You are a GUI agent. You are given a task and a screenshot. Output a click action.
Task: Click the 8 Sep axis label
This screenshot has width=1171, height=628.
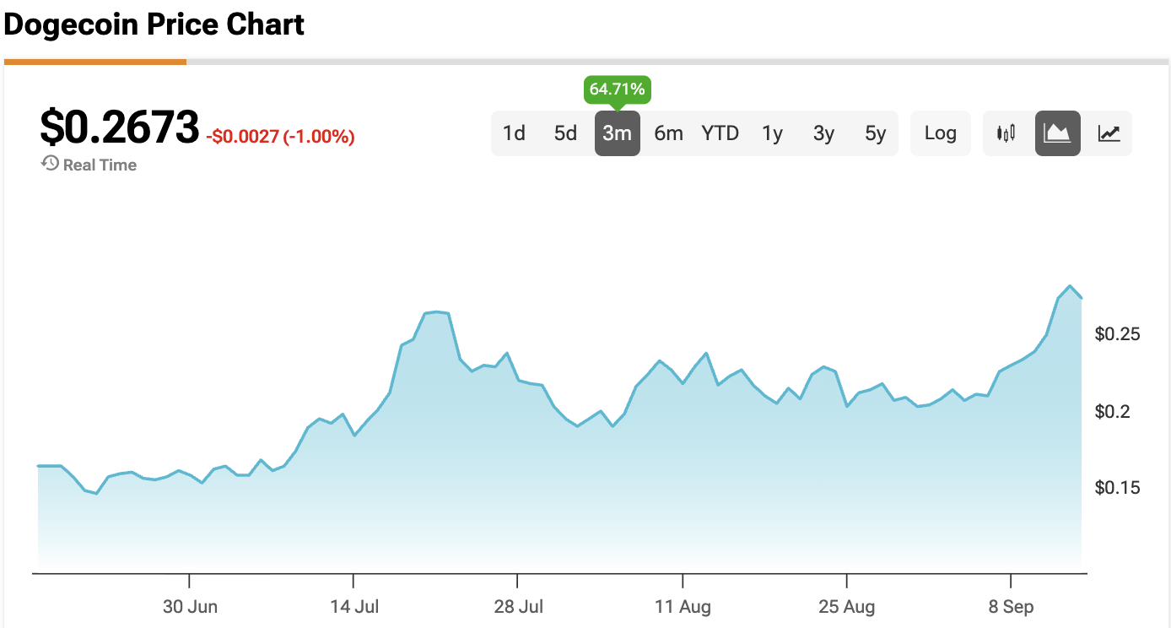click(x=1011, y=606)
